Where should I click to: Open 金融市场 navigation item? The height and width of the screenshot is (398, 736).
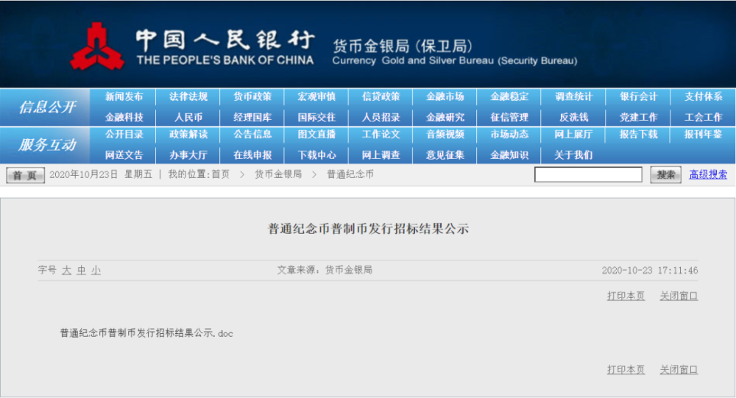(x=445, y=96)
